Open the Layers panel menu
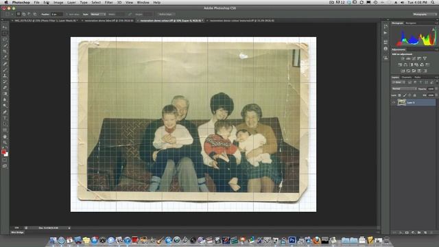 (436, 77)
